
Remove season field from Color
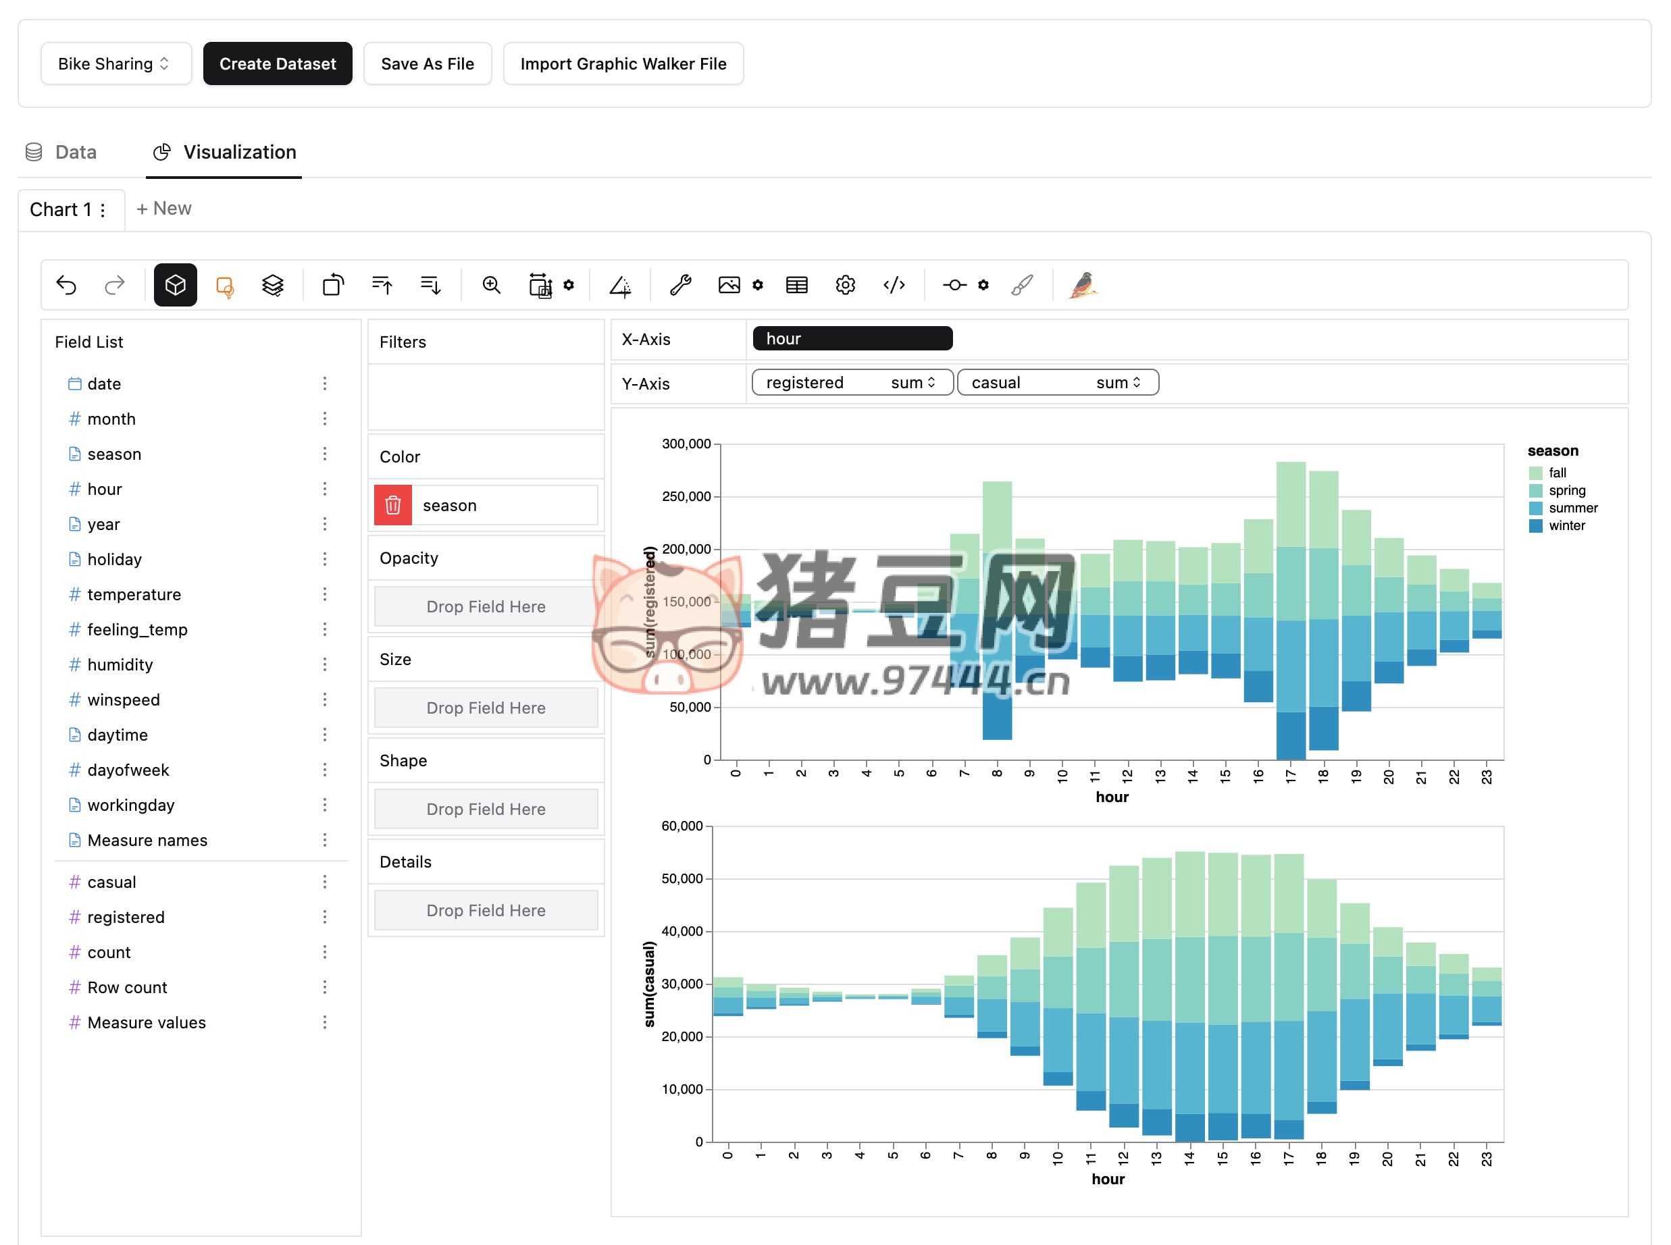coord(392,506)
